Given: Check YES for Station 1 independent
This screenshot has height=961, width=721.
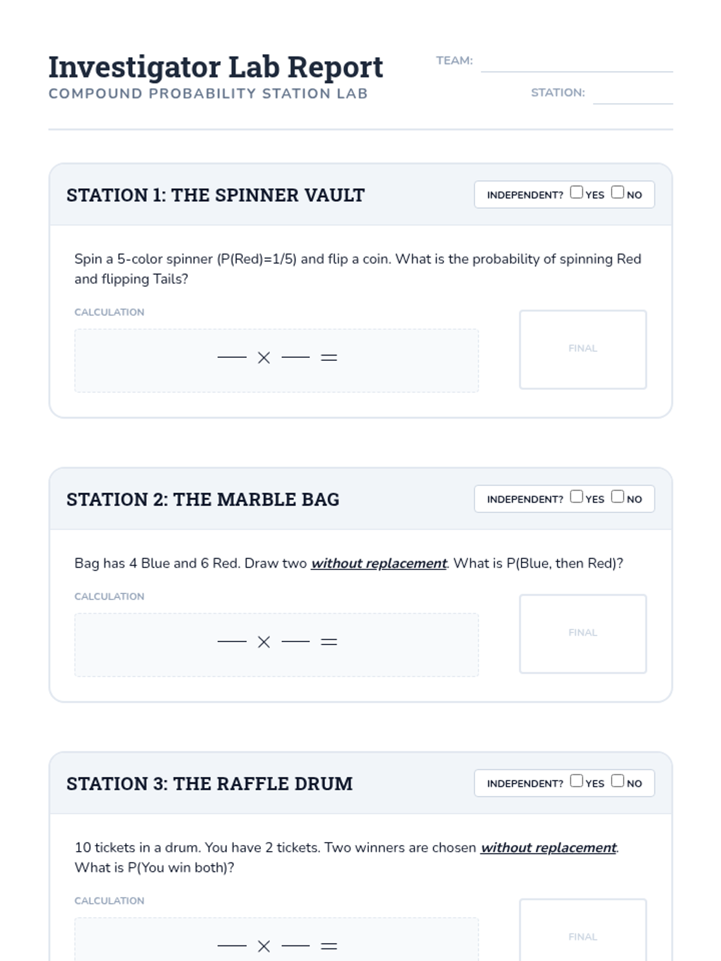Looking at the screenshot, I should tap(576, 192).
